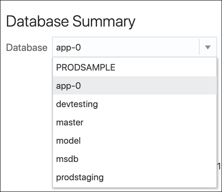Click the Database Summary heading
Image resolution: width=222 pixels, height=192 pixels.
71,21
